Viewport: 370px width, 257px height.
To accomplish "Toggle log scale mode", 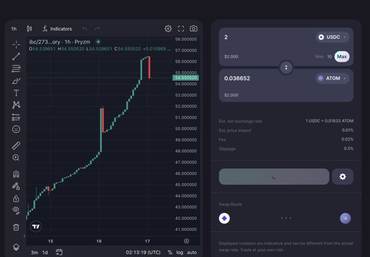I will coord(179,252).
